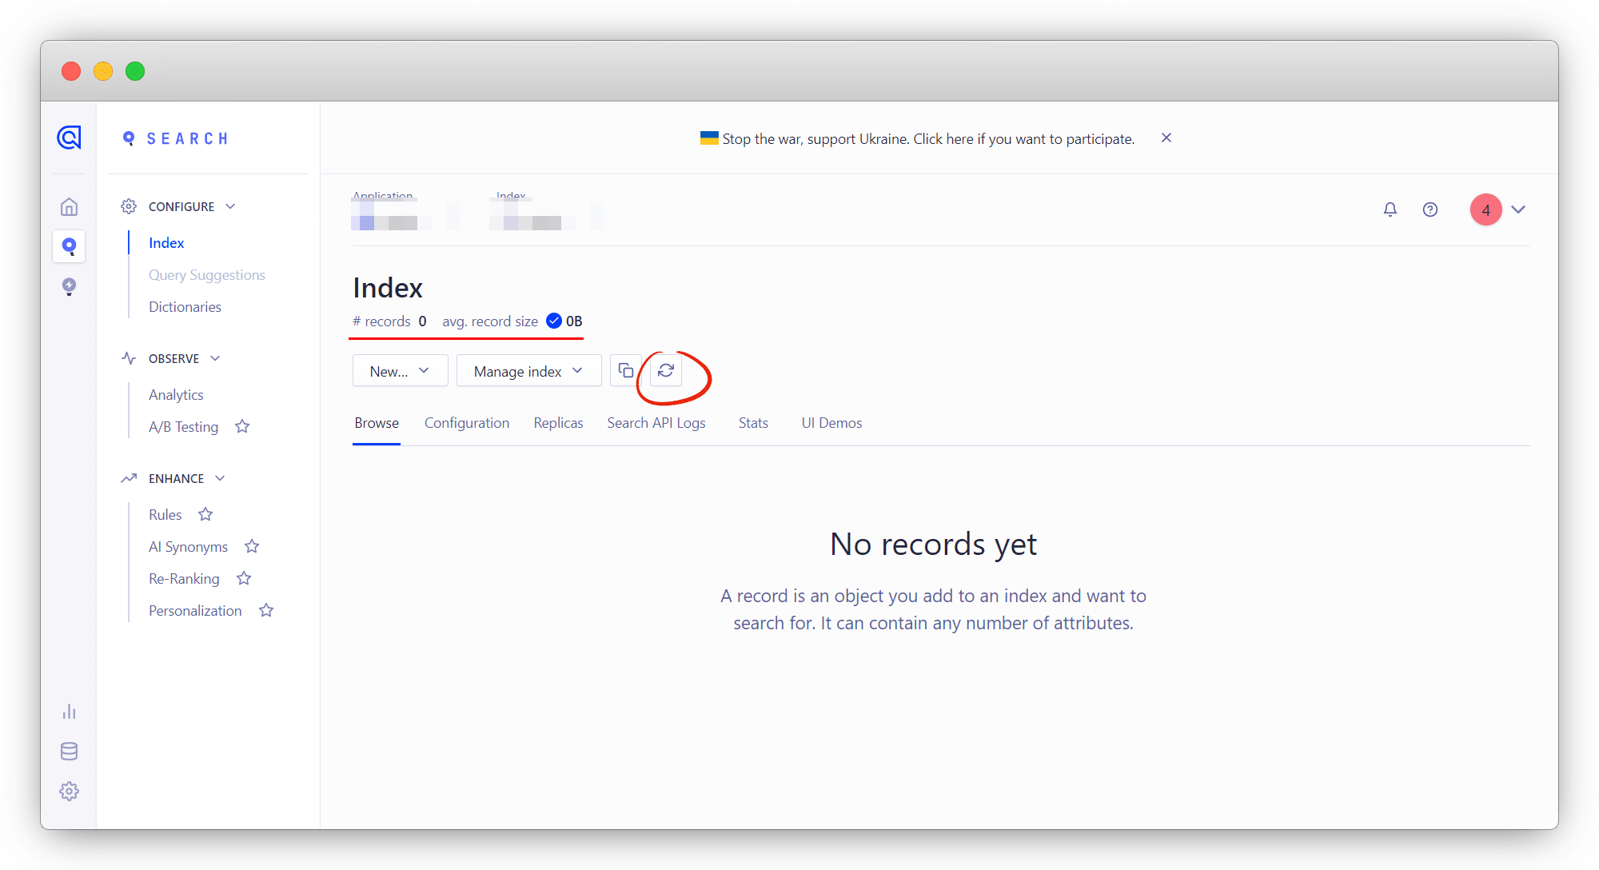This screenshot has height=870, width=1599.
Task: Dismiss the Ukraine banner
Action: 1166,138
